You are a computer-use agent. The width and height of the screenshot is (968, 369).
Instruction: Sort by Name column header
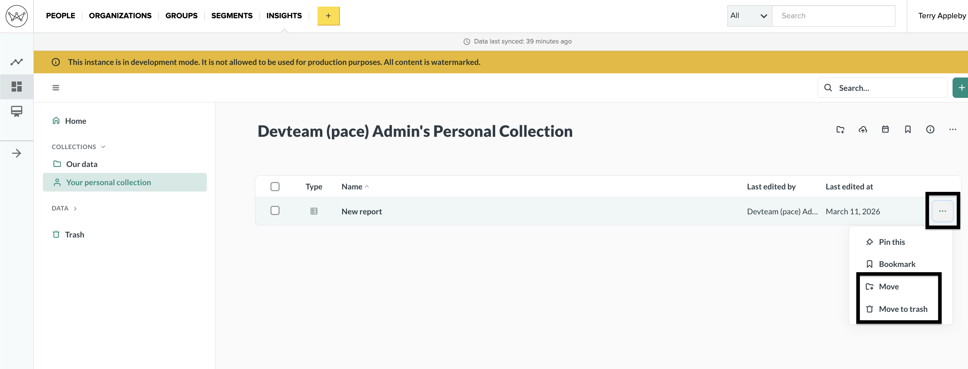pos(355,187)
